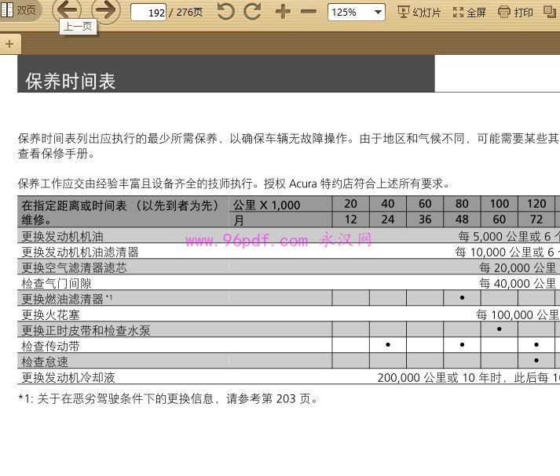This screenshot has height=476, width=560.
Task: Click the / 276页 total pages label
Action: (185, 13)
